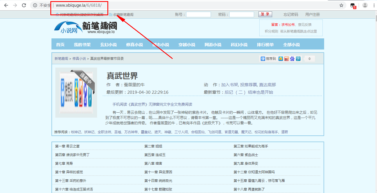Focus the 密码 password input field

242,14
